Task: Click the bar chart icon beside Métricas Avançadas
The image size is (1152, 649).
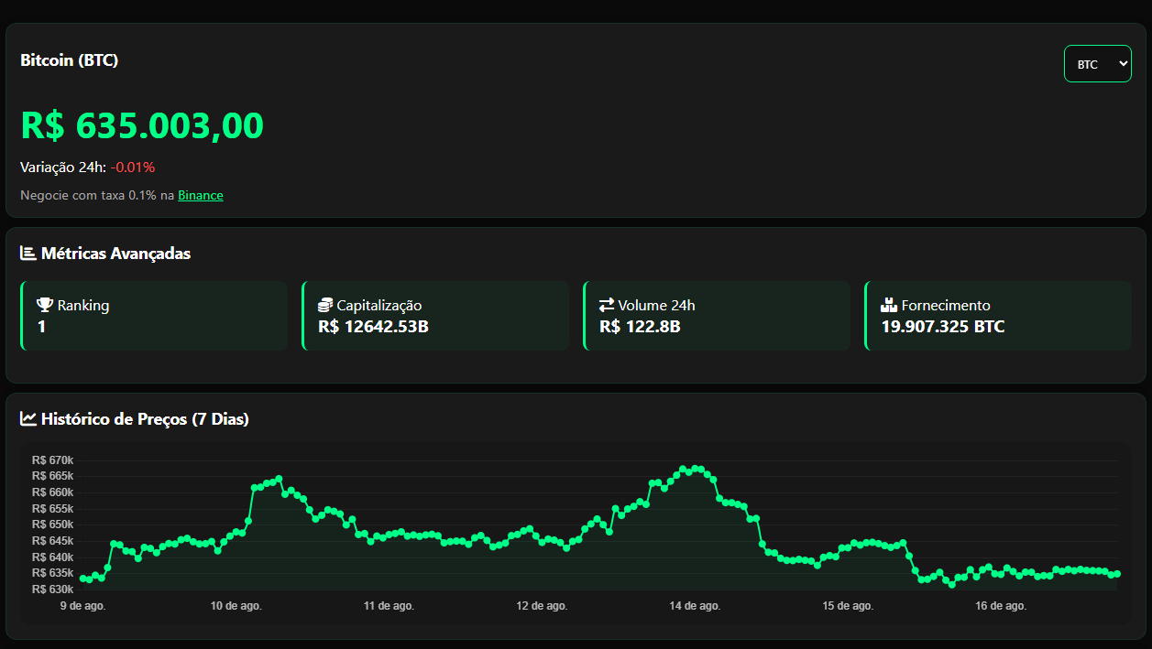Action: 28,253
